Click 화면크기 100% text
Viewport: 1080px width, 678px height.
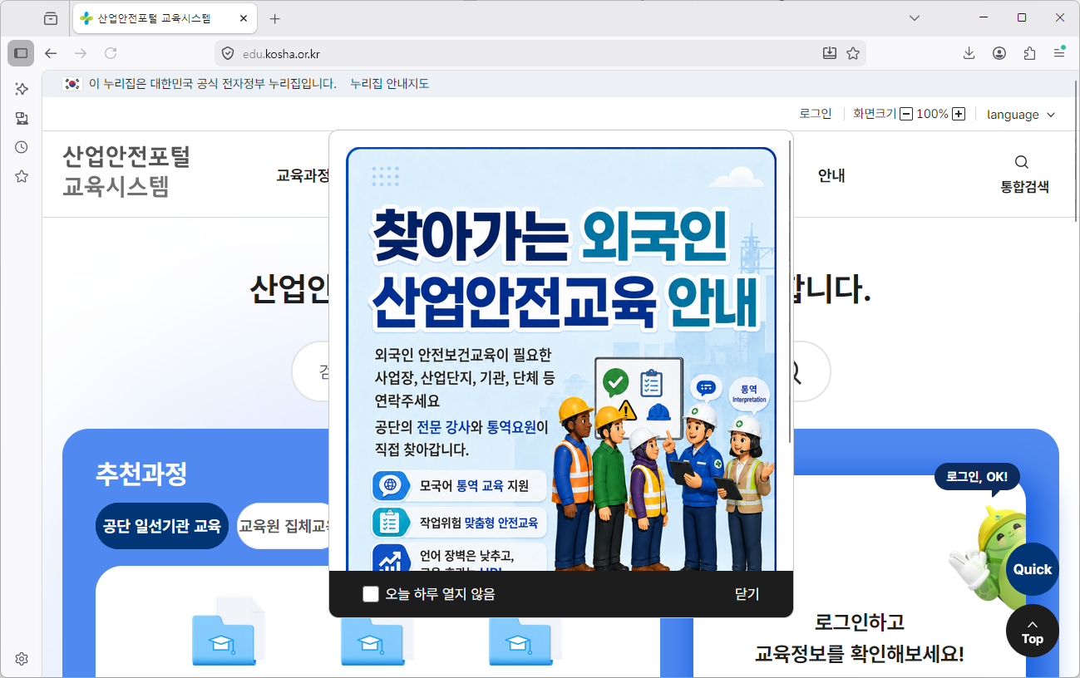point(900,114)
